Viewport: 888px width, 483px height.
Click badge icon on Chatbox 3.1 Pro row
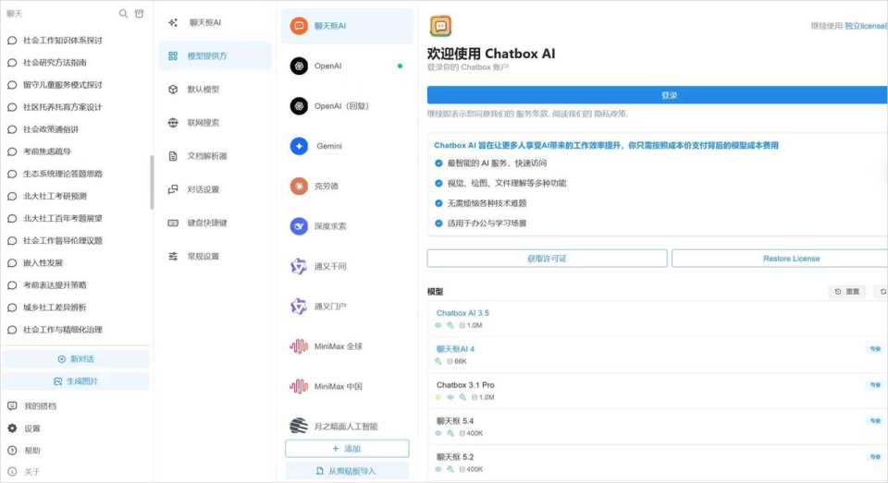[876, 385]
